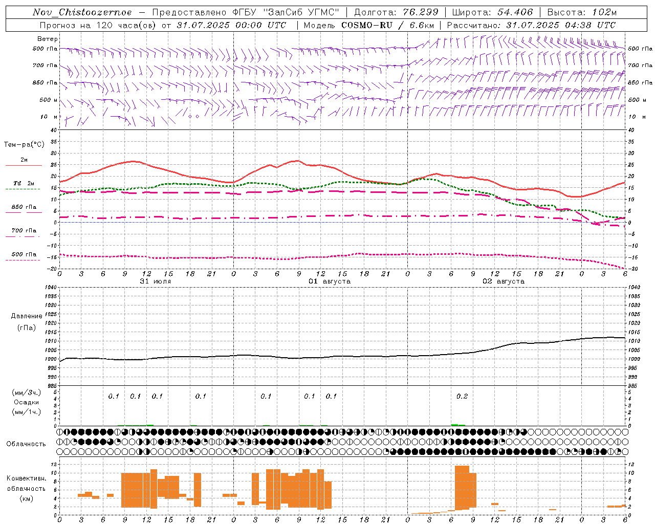
Task: Click the Ветер wind panel label
Action: pos(48,39)
